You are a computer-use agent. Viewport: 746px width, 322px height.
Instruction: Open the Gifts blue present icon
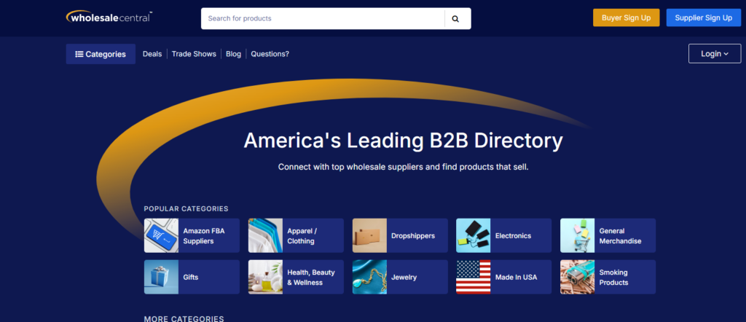click(161, 277)
